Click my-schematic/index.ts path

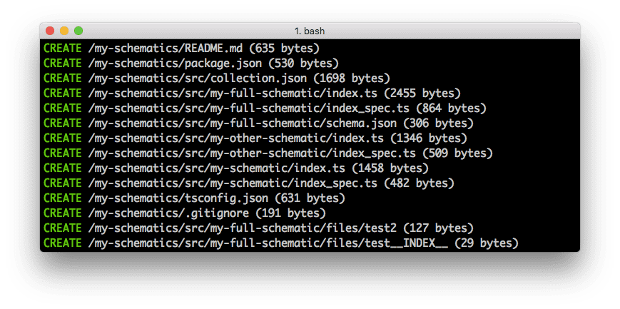pyautogui.click(x=217, y=168)
